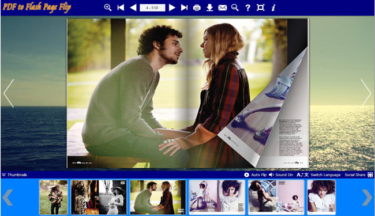Select the couple on bench thumbnail

[x=158, y=197]
